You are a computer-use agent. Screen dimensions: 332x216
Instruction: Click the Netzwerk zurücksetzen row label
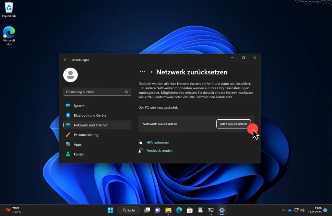[160, 124]
